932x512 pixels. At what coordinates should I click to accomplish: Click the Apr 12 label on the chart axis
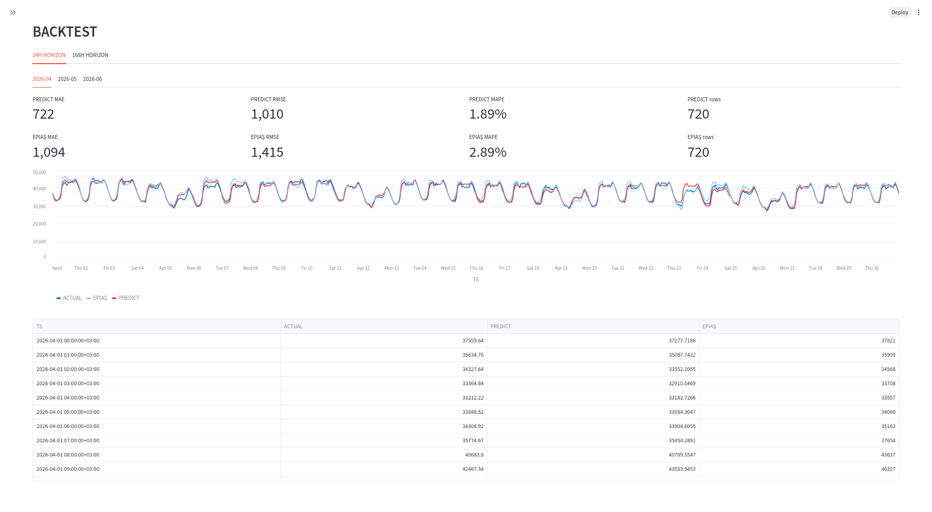point(363,268)
